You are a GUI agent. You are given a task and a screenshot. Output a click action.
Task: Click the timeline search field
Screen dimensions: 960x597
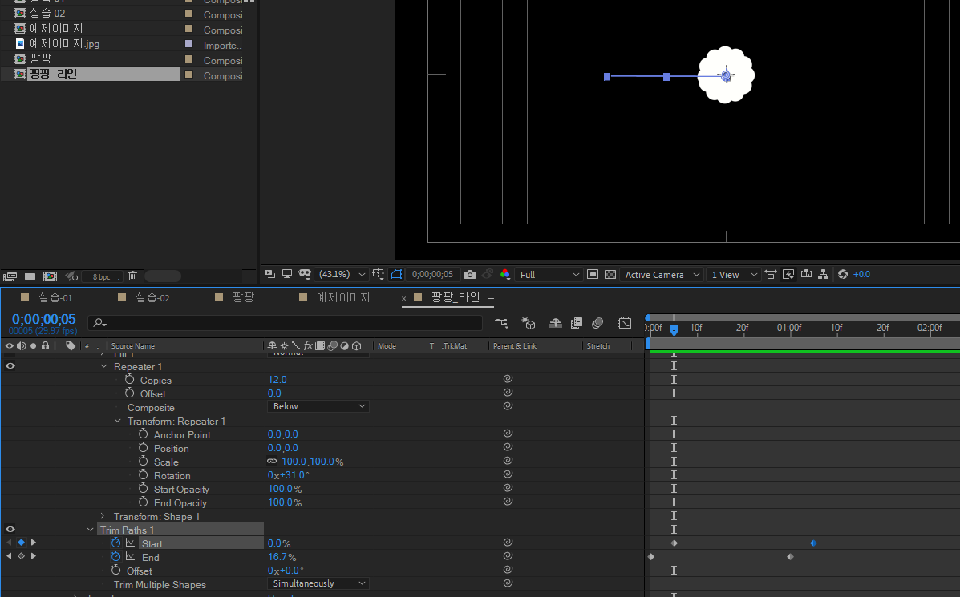pos(286,323)
